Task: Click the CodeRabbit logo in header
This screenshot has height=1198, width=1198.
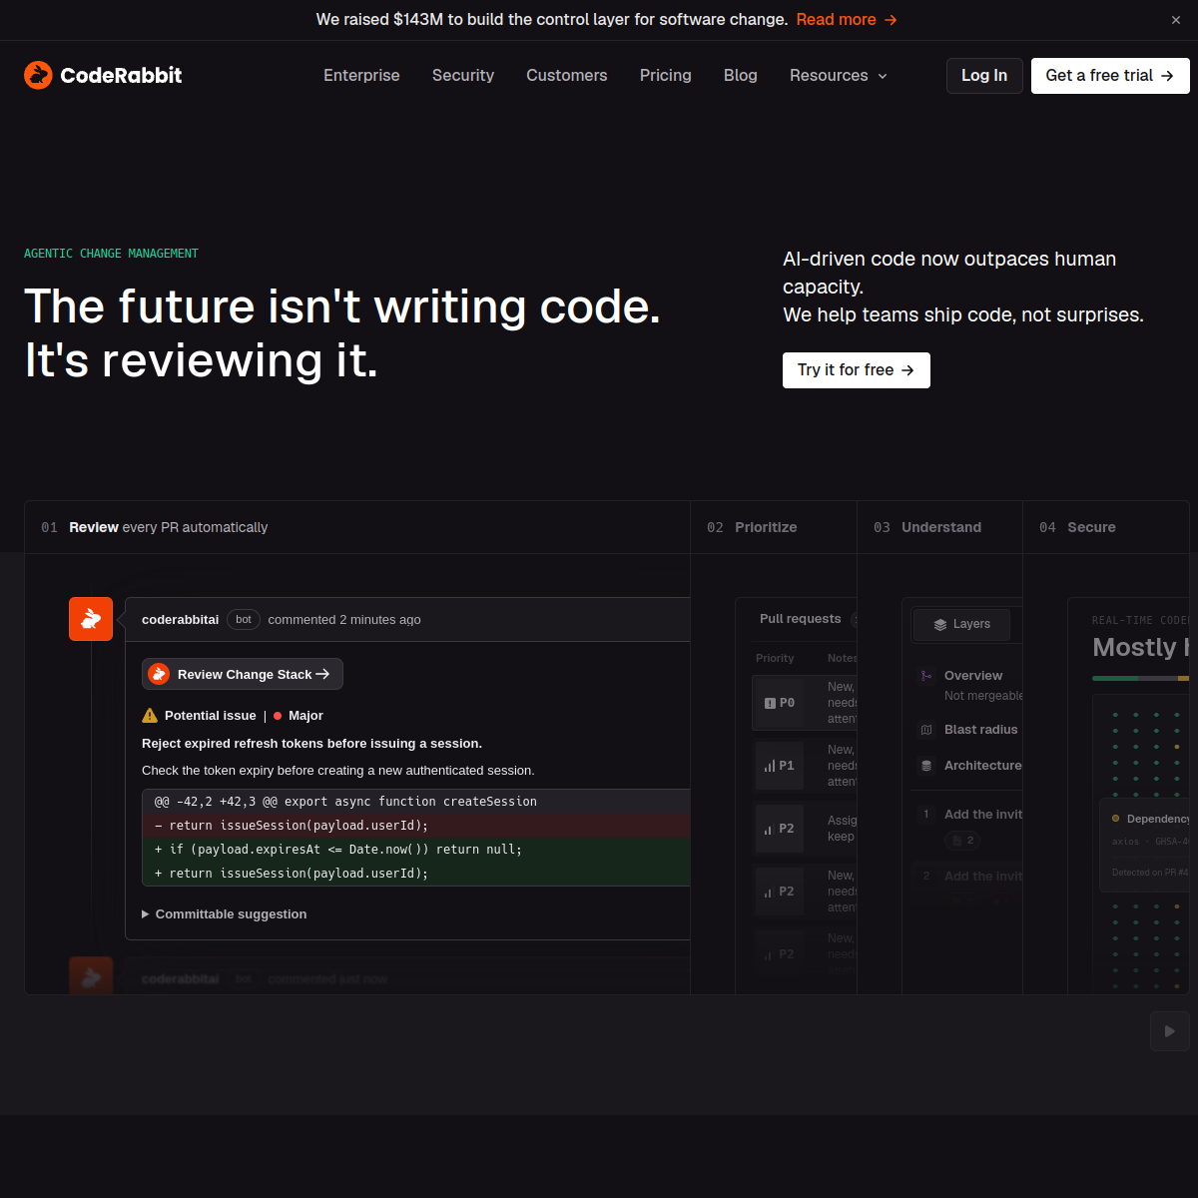Action: [103, 75]
